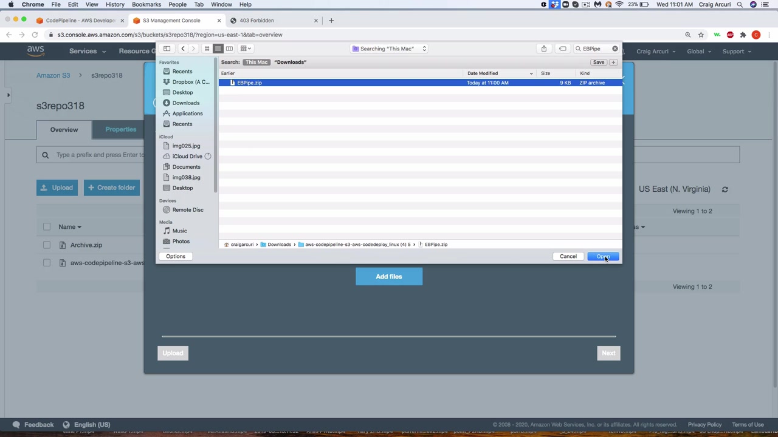Open the Overview tab in S3 console
Viewport: 778px width, 437px height.
[64, 129]
